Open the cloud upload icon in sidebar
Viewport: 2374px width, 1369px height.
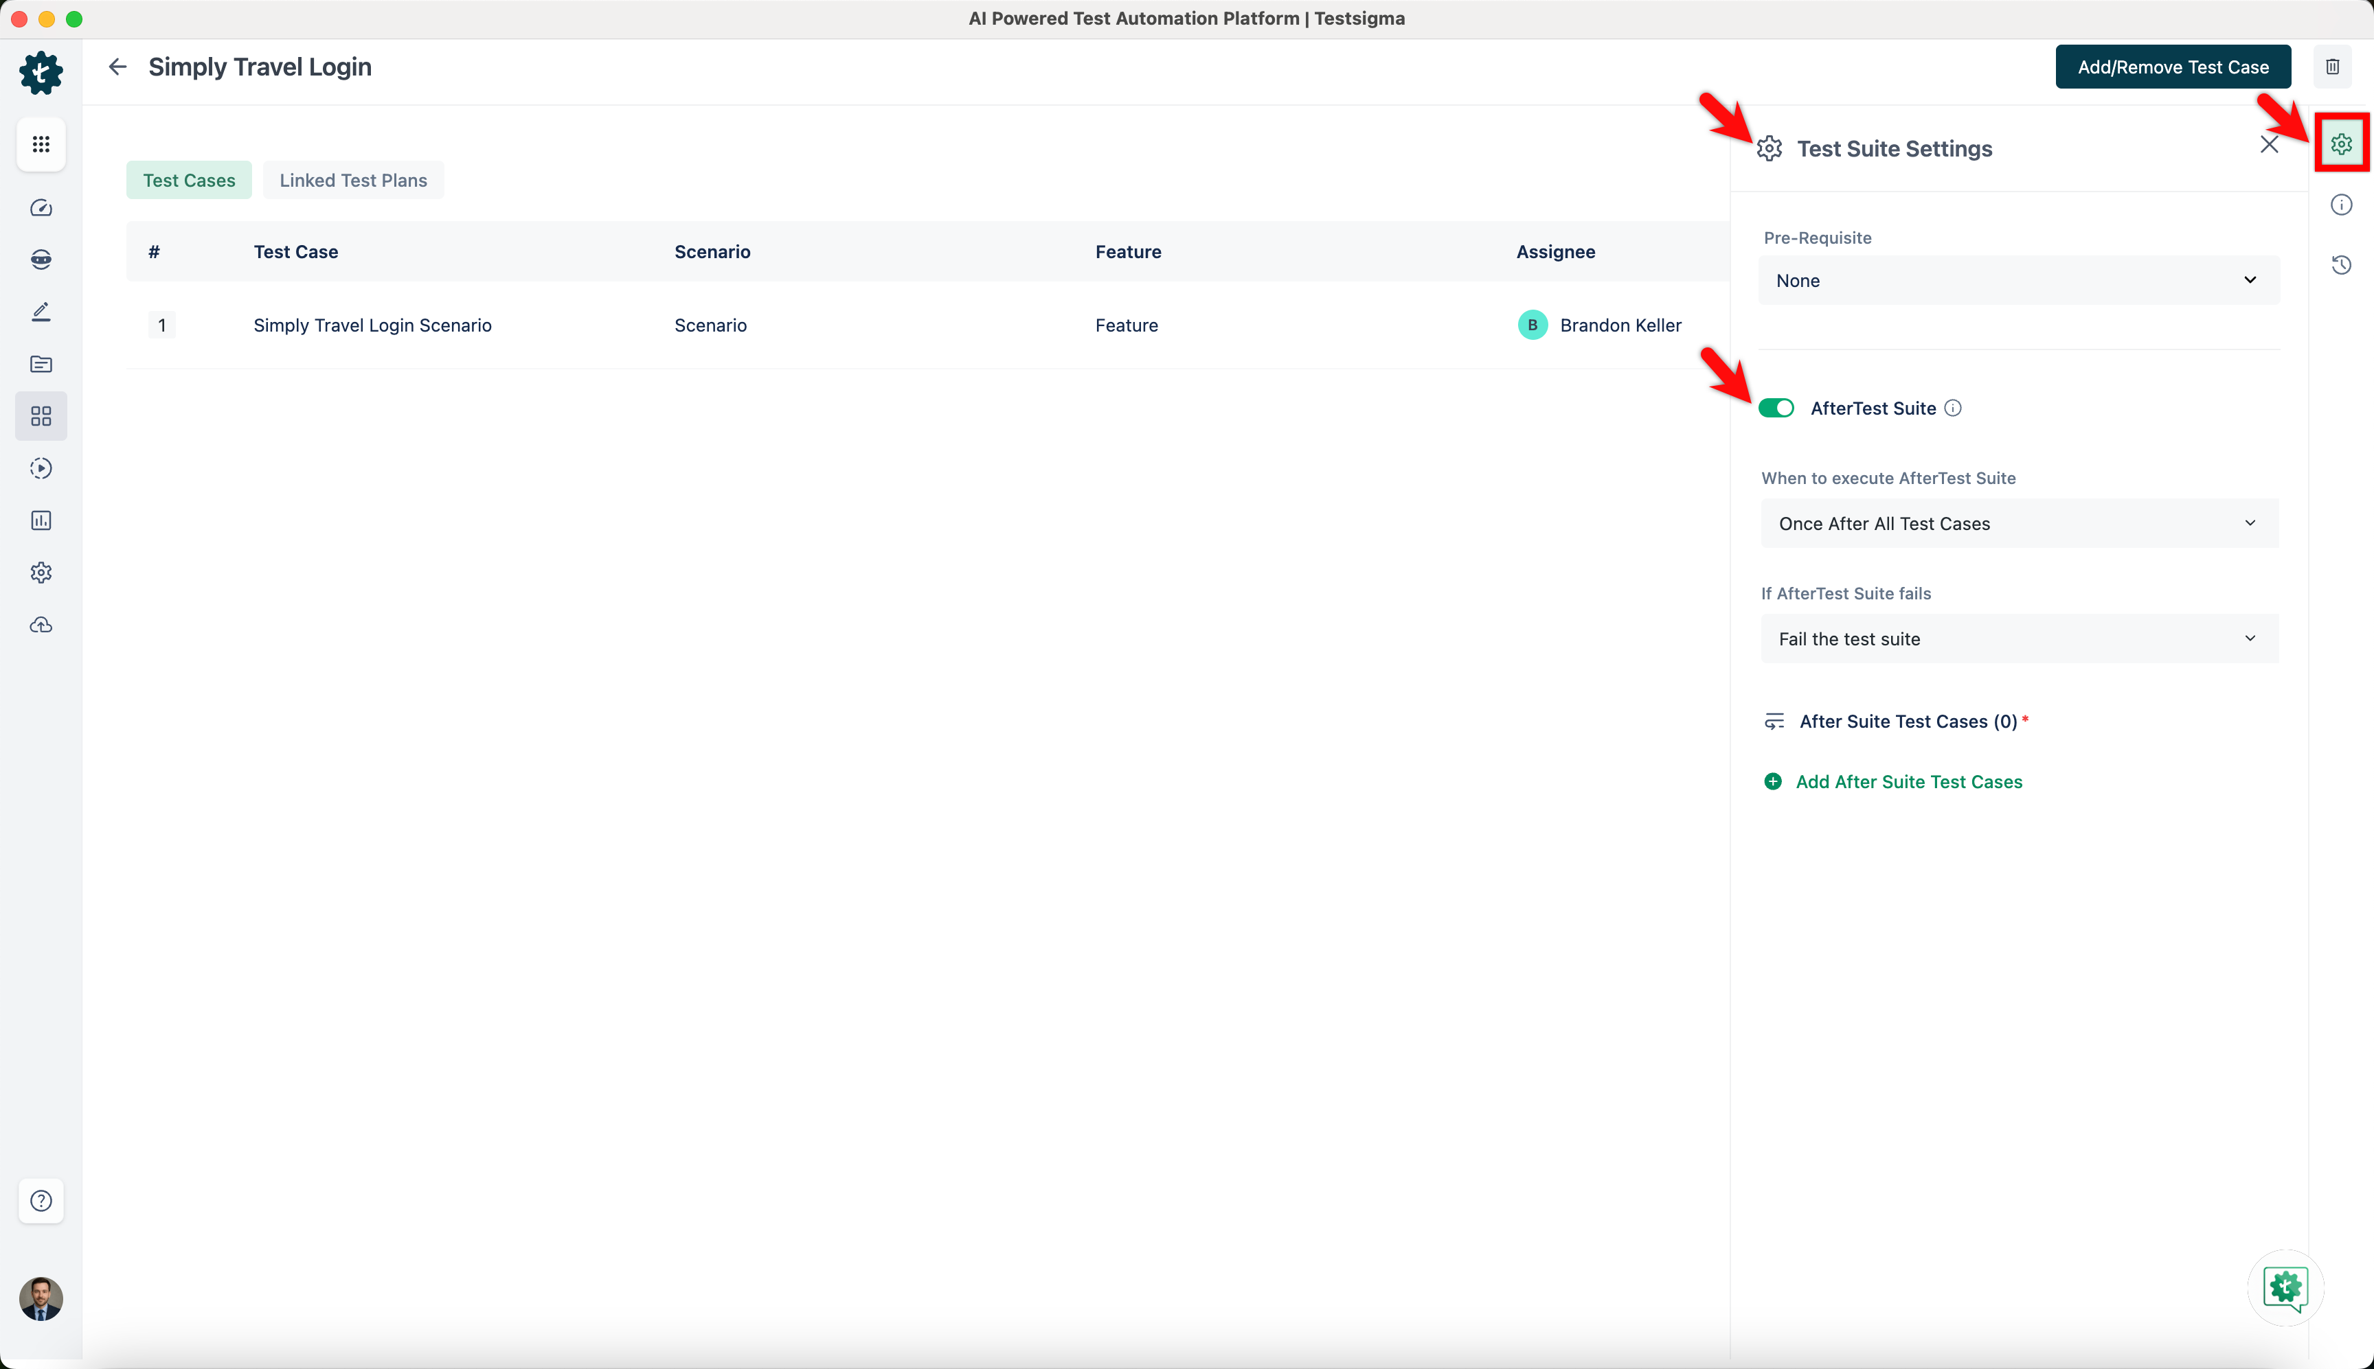[41, 624]
